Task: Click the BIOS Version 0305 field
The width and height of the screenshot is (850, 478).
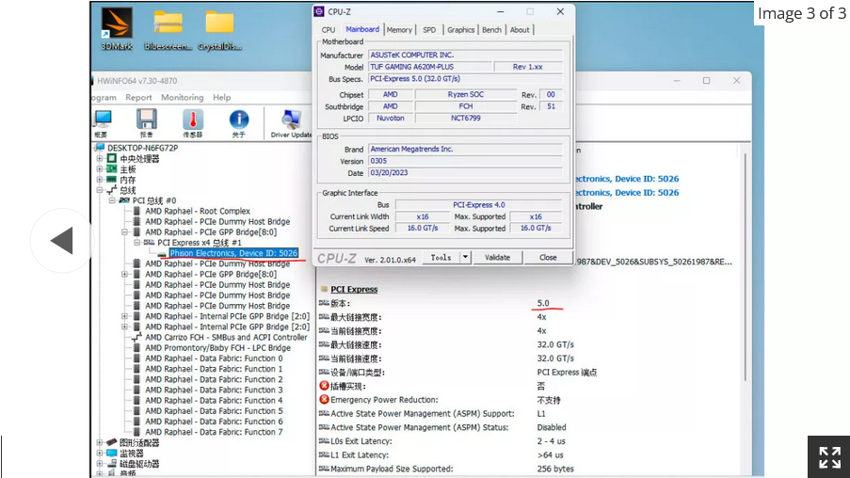Action: pos(465,161)
